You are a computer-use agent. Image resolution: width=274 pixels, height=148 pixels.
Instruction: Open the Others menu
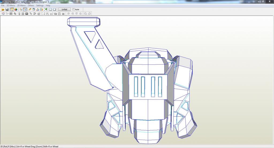click(x=31, y=5)
